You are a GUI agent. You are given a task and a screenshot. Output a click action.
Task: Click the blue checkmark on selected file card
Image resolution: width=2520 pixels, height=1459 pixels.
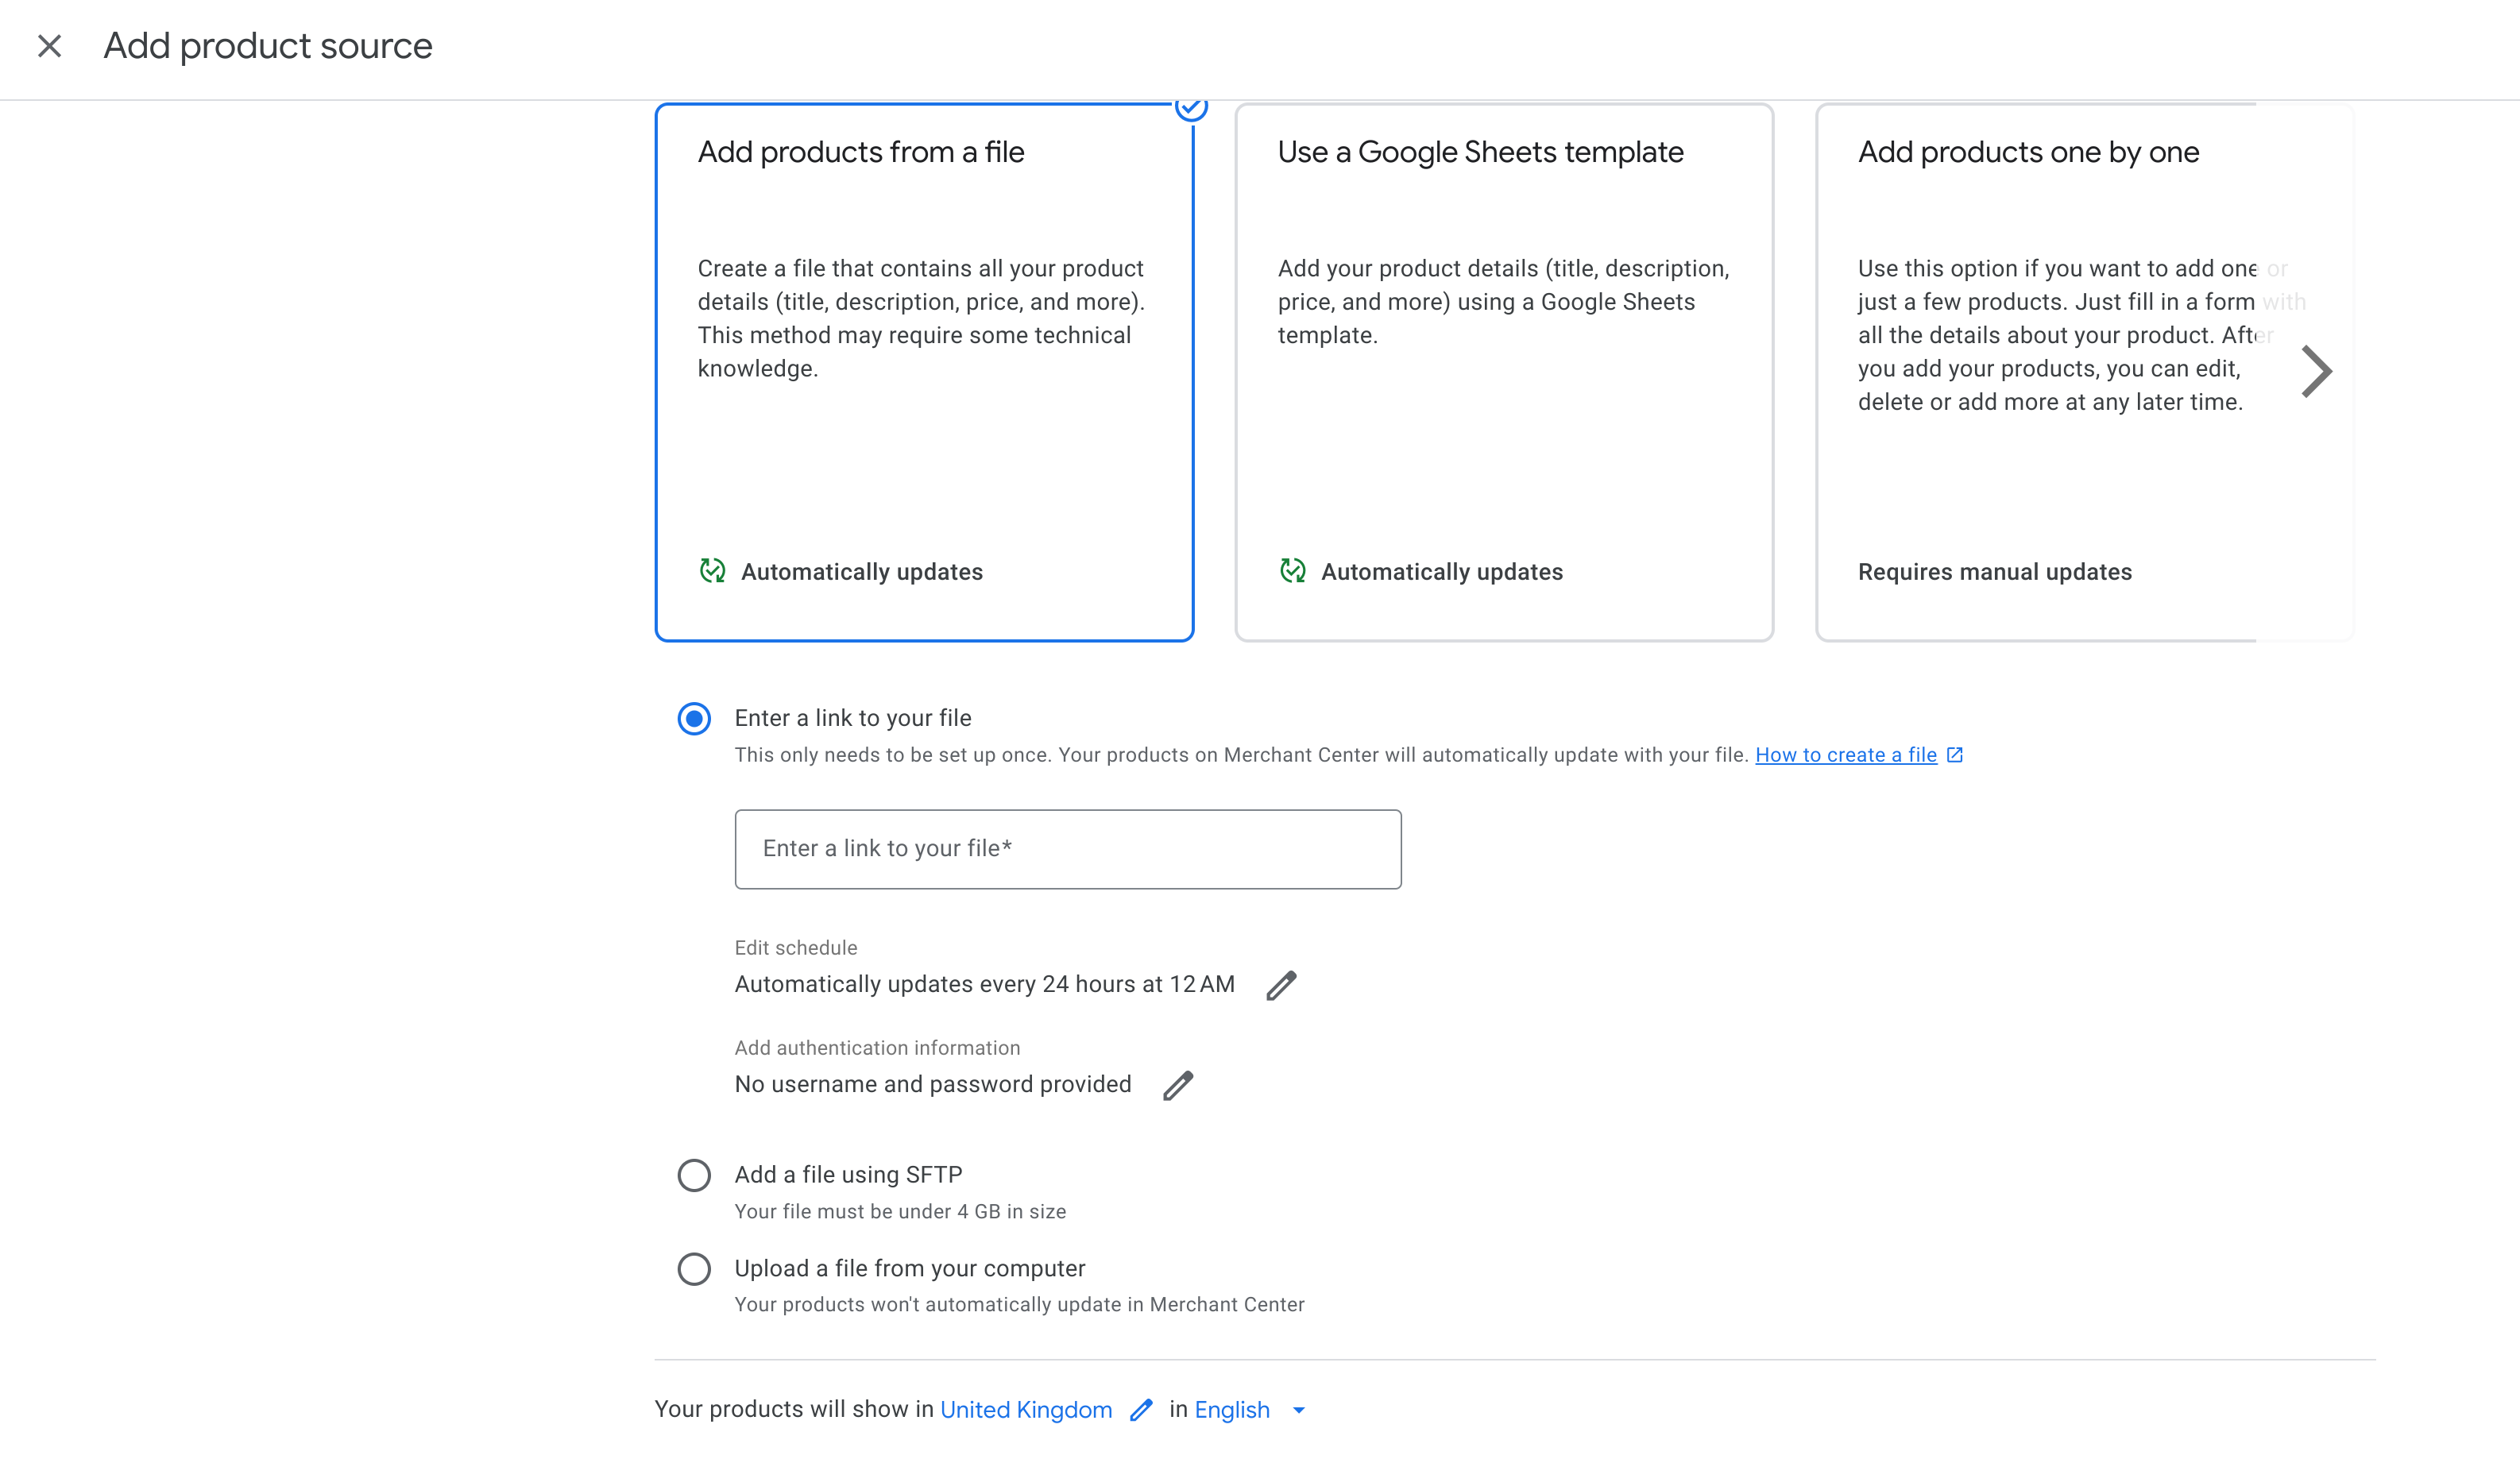coord(1190,107)
